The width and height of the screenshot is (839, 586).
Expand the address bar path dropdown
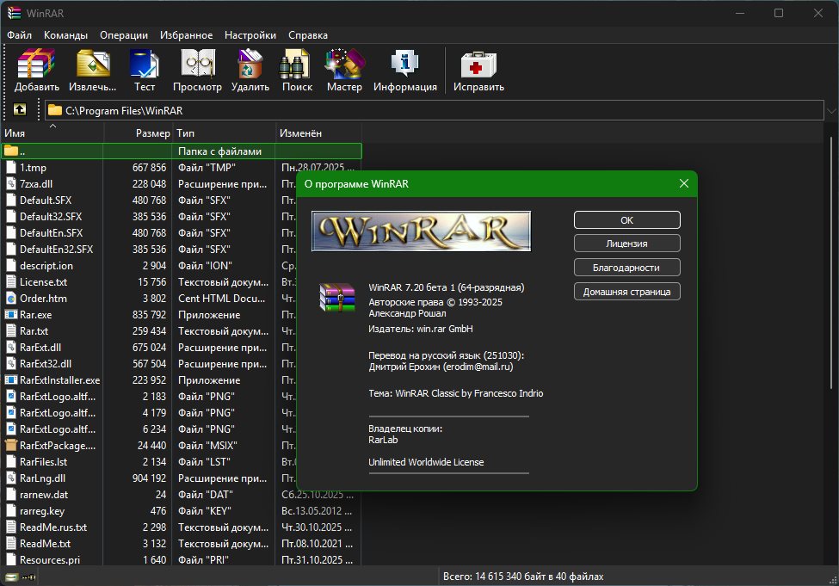[830, 111]
